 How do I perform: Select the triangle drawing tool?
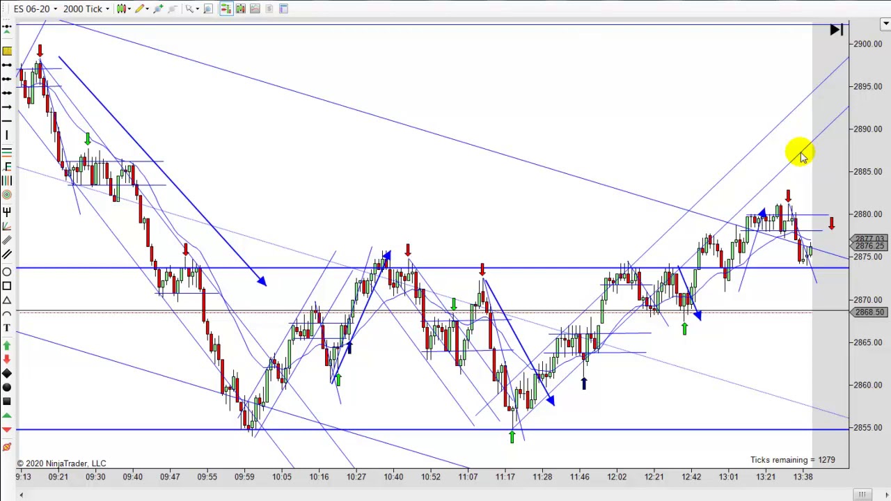point(7,301)
